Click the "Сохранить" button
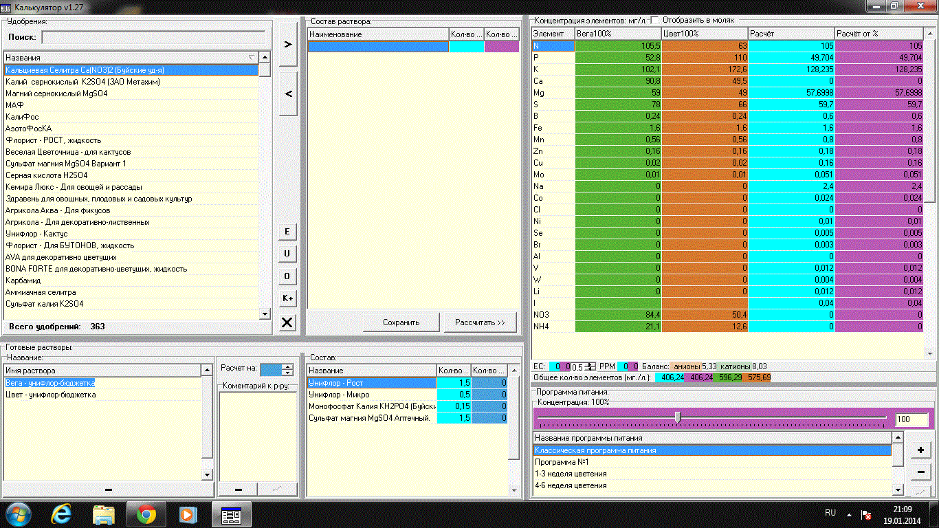This screenshot has height=528, width=939. click(x=401, y=322)
